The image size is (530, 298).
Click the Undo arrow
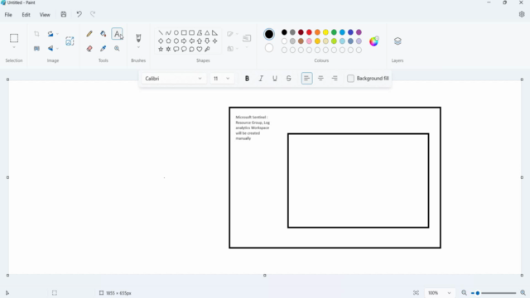coord(79,14)
